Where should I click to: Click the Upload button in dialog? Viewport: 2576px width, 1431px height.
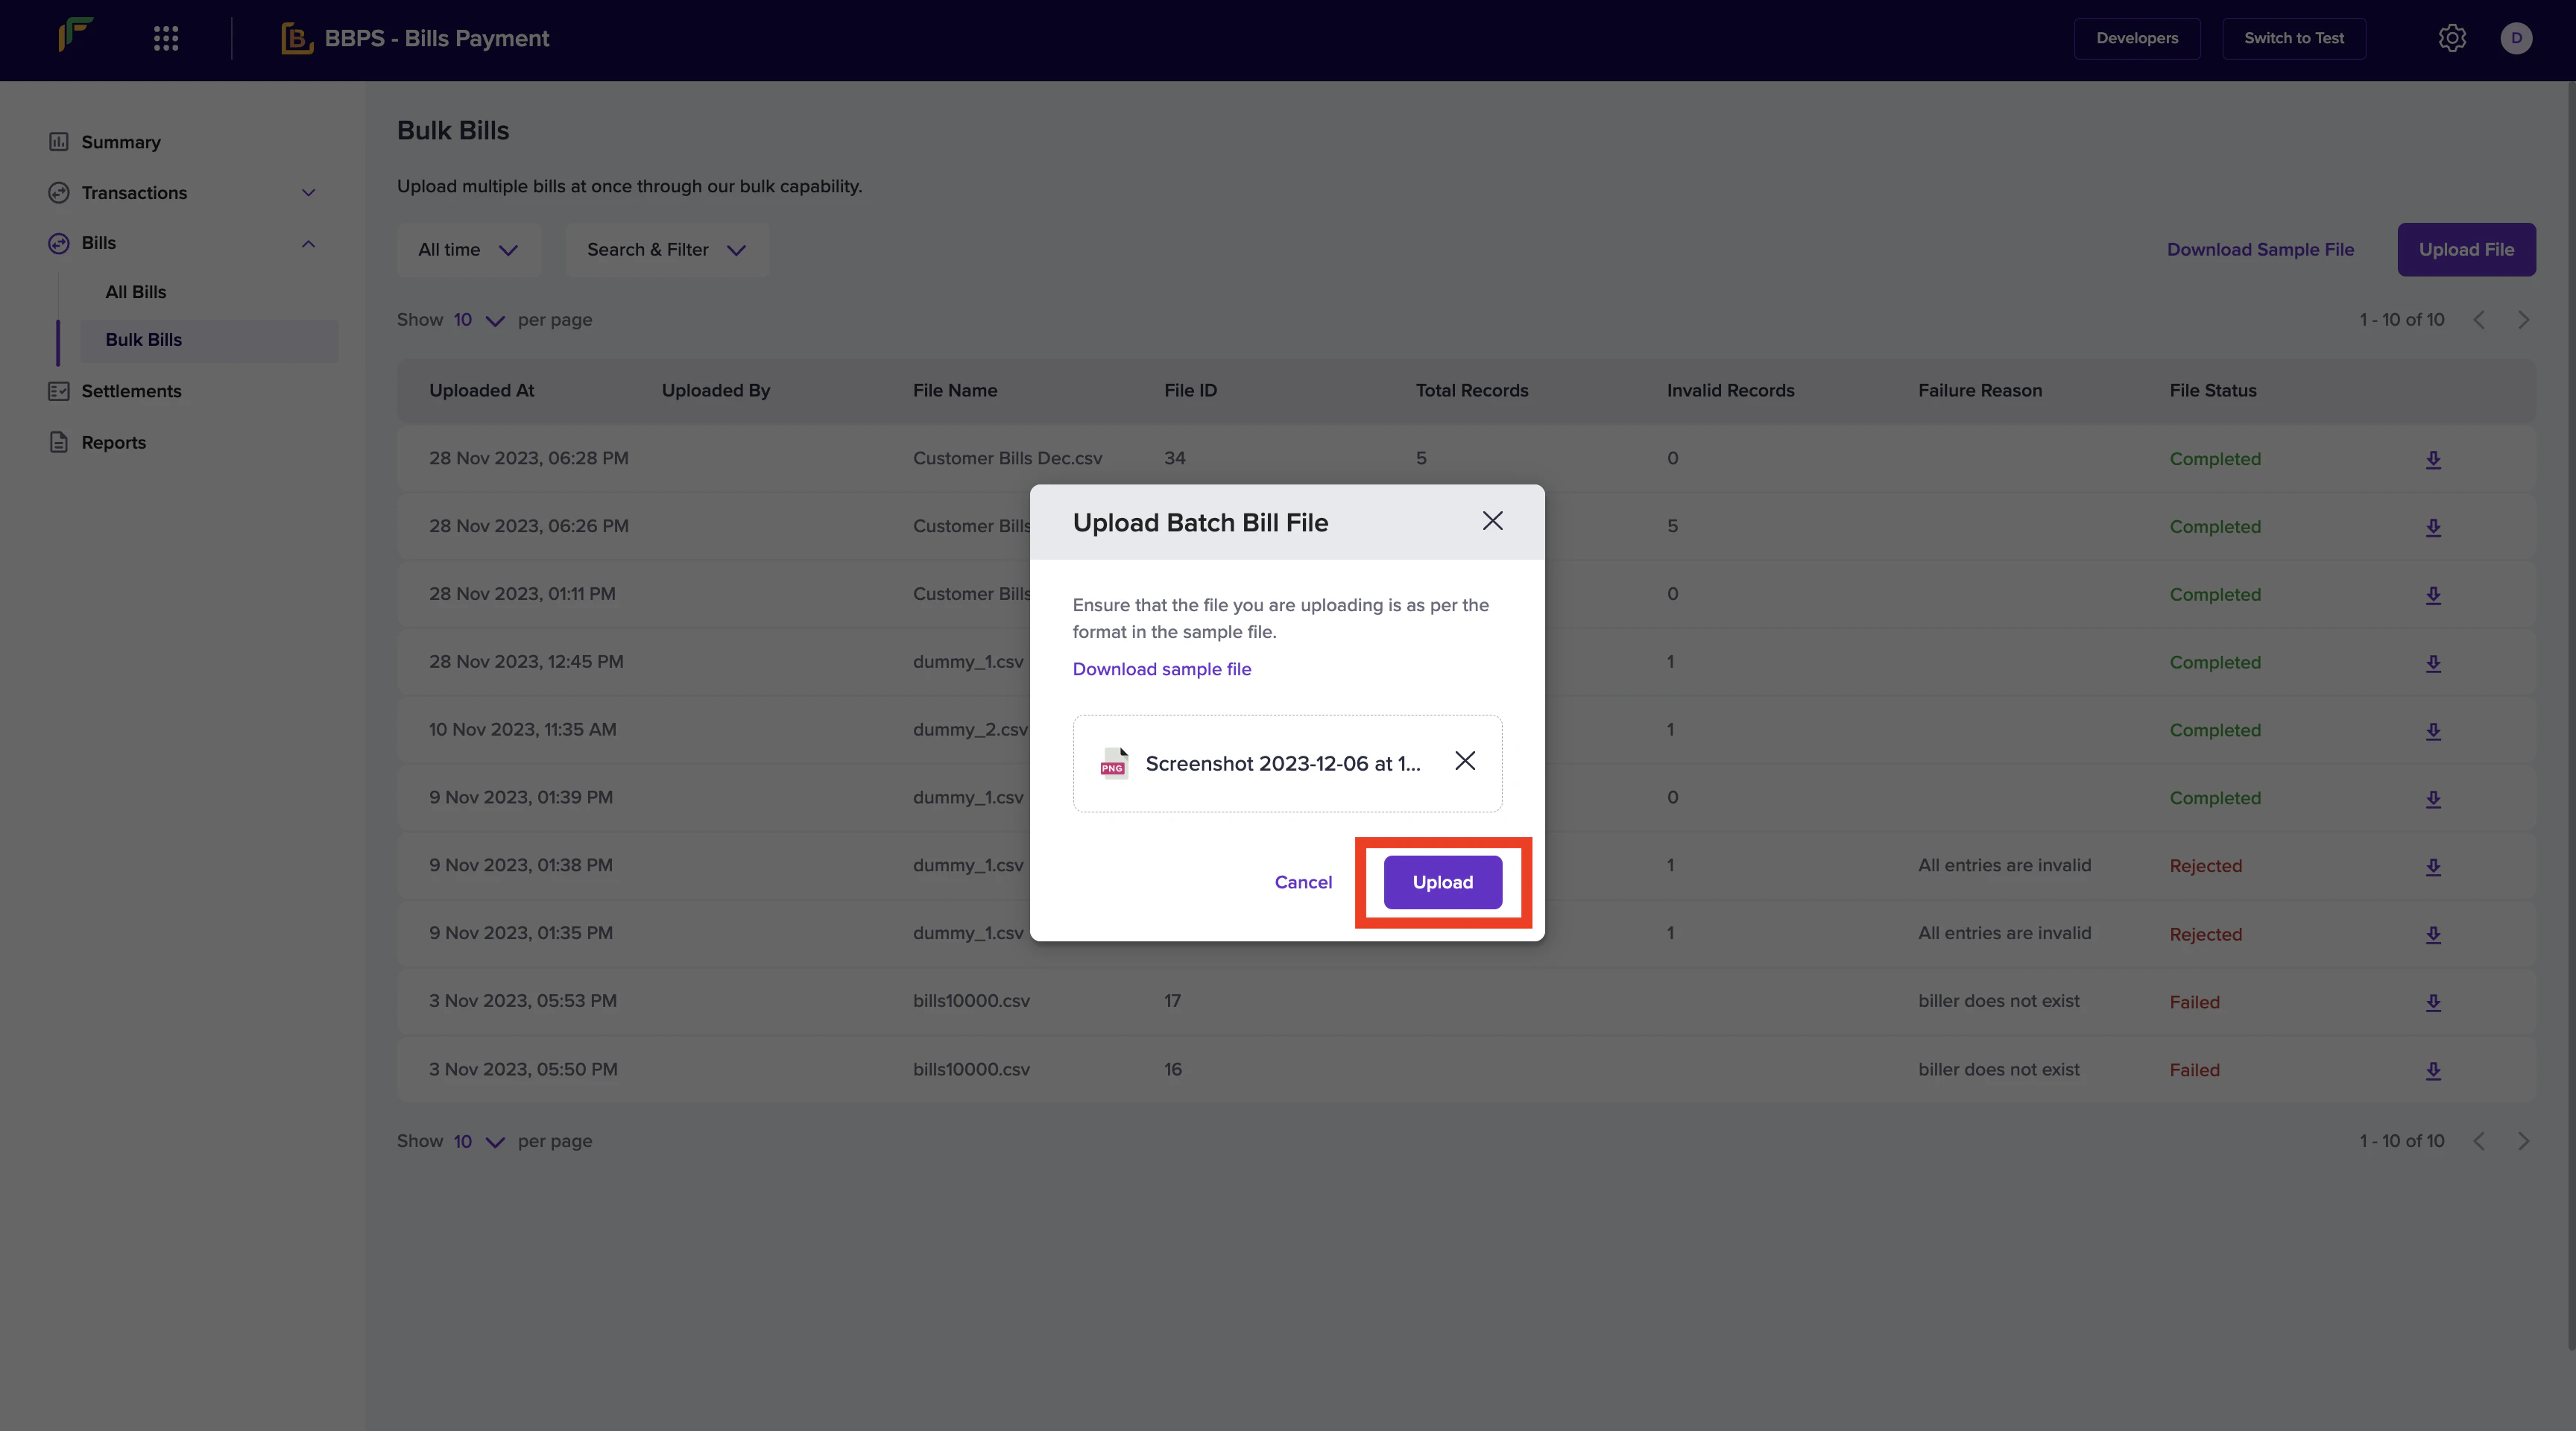point(1442,882)
